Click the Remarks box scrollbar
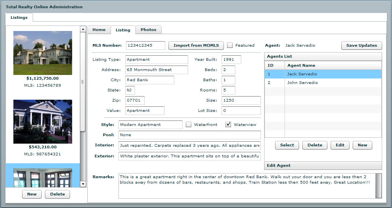Screen dimensions: 392x208 pos(379,186)
